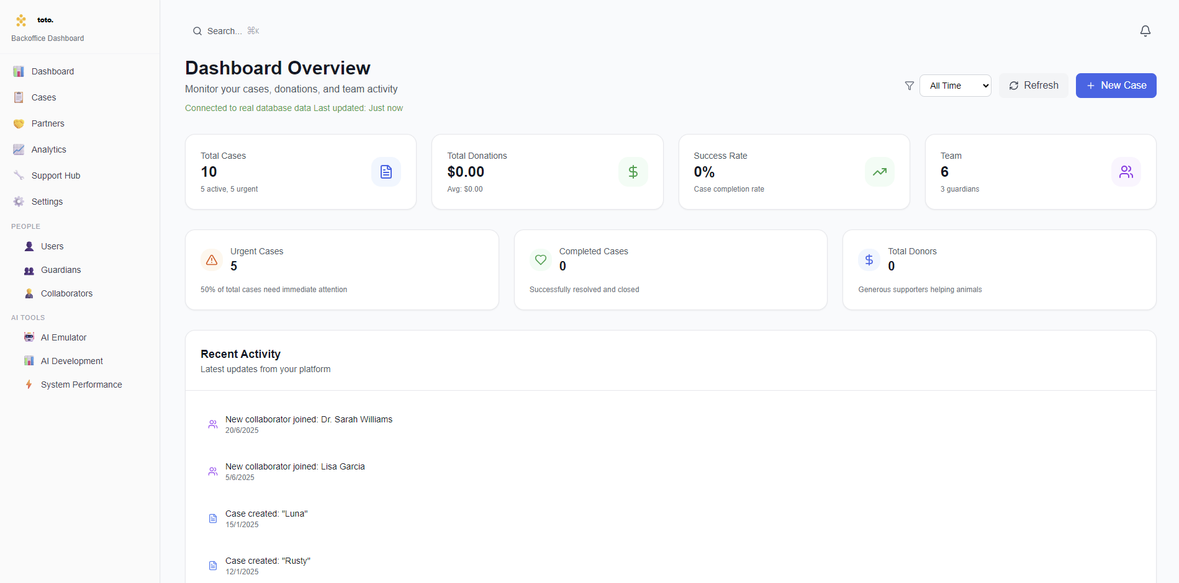
Task: Click the search magnifier icon
Action: (x=197, y=31)
